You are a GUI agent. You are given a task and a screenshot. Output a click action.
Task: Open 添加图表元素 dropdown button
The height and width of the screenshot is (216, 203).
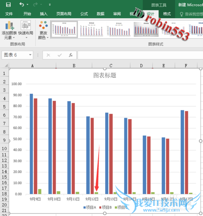tap(9, 30)
